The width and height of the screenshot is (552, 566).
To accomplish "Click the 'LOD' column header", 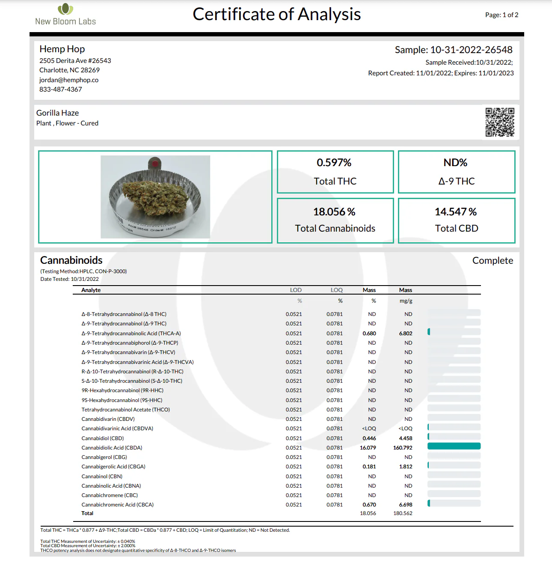I will pyautogui.click(x=296, y=290).
